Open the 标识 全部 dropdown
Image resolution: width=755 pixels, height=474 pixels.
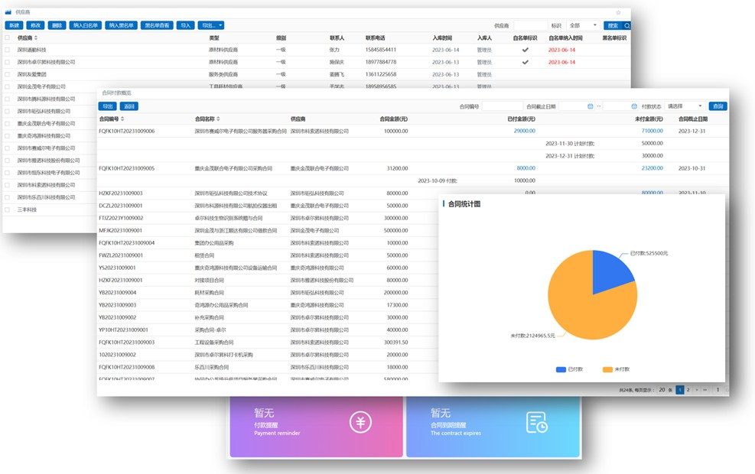583,25
